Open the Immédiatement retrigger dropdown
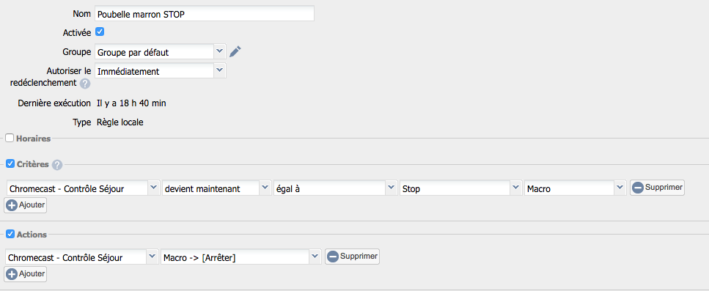 (x=160, y=71)
